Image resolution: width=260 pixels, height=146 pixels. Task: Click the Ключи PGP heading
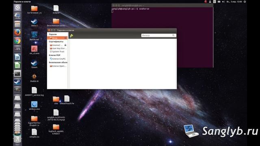coord(54,55)
